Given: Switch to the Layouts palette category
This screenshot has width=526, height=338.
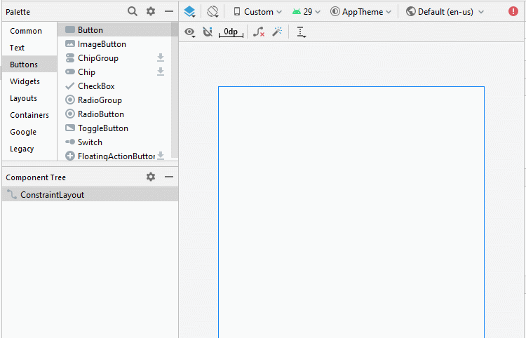Looking at the screenshot, I should point(23,98).
